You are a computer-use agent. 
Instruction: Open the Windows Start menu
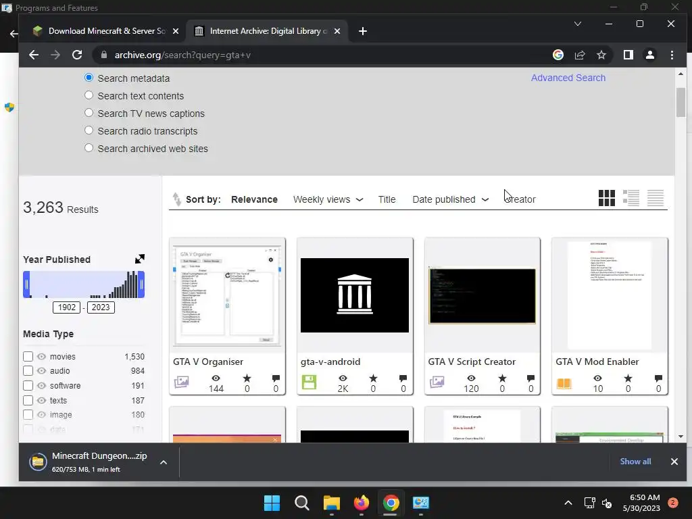(272, 503)
